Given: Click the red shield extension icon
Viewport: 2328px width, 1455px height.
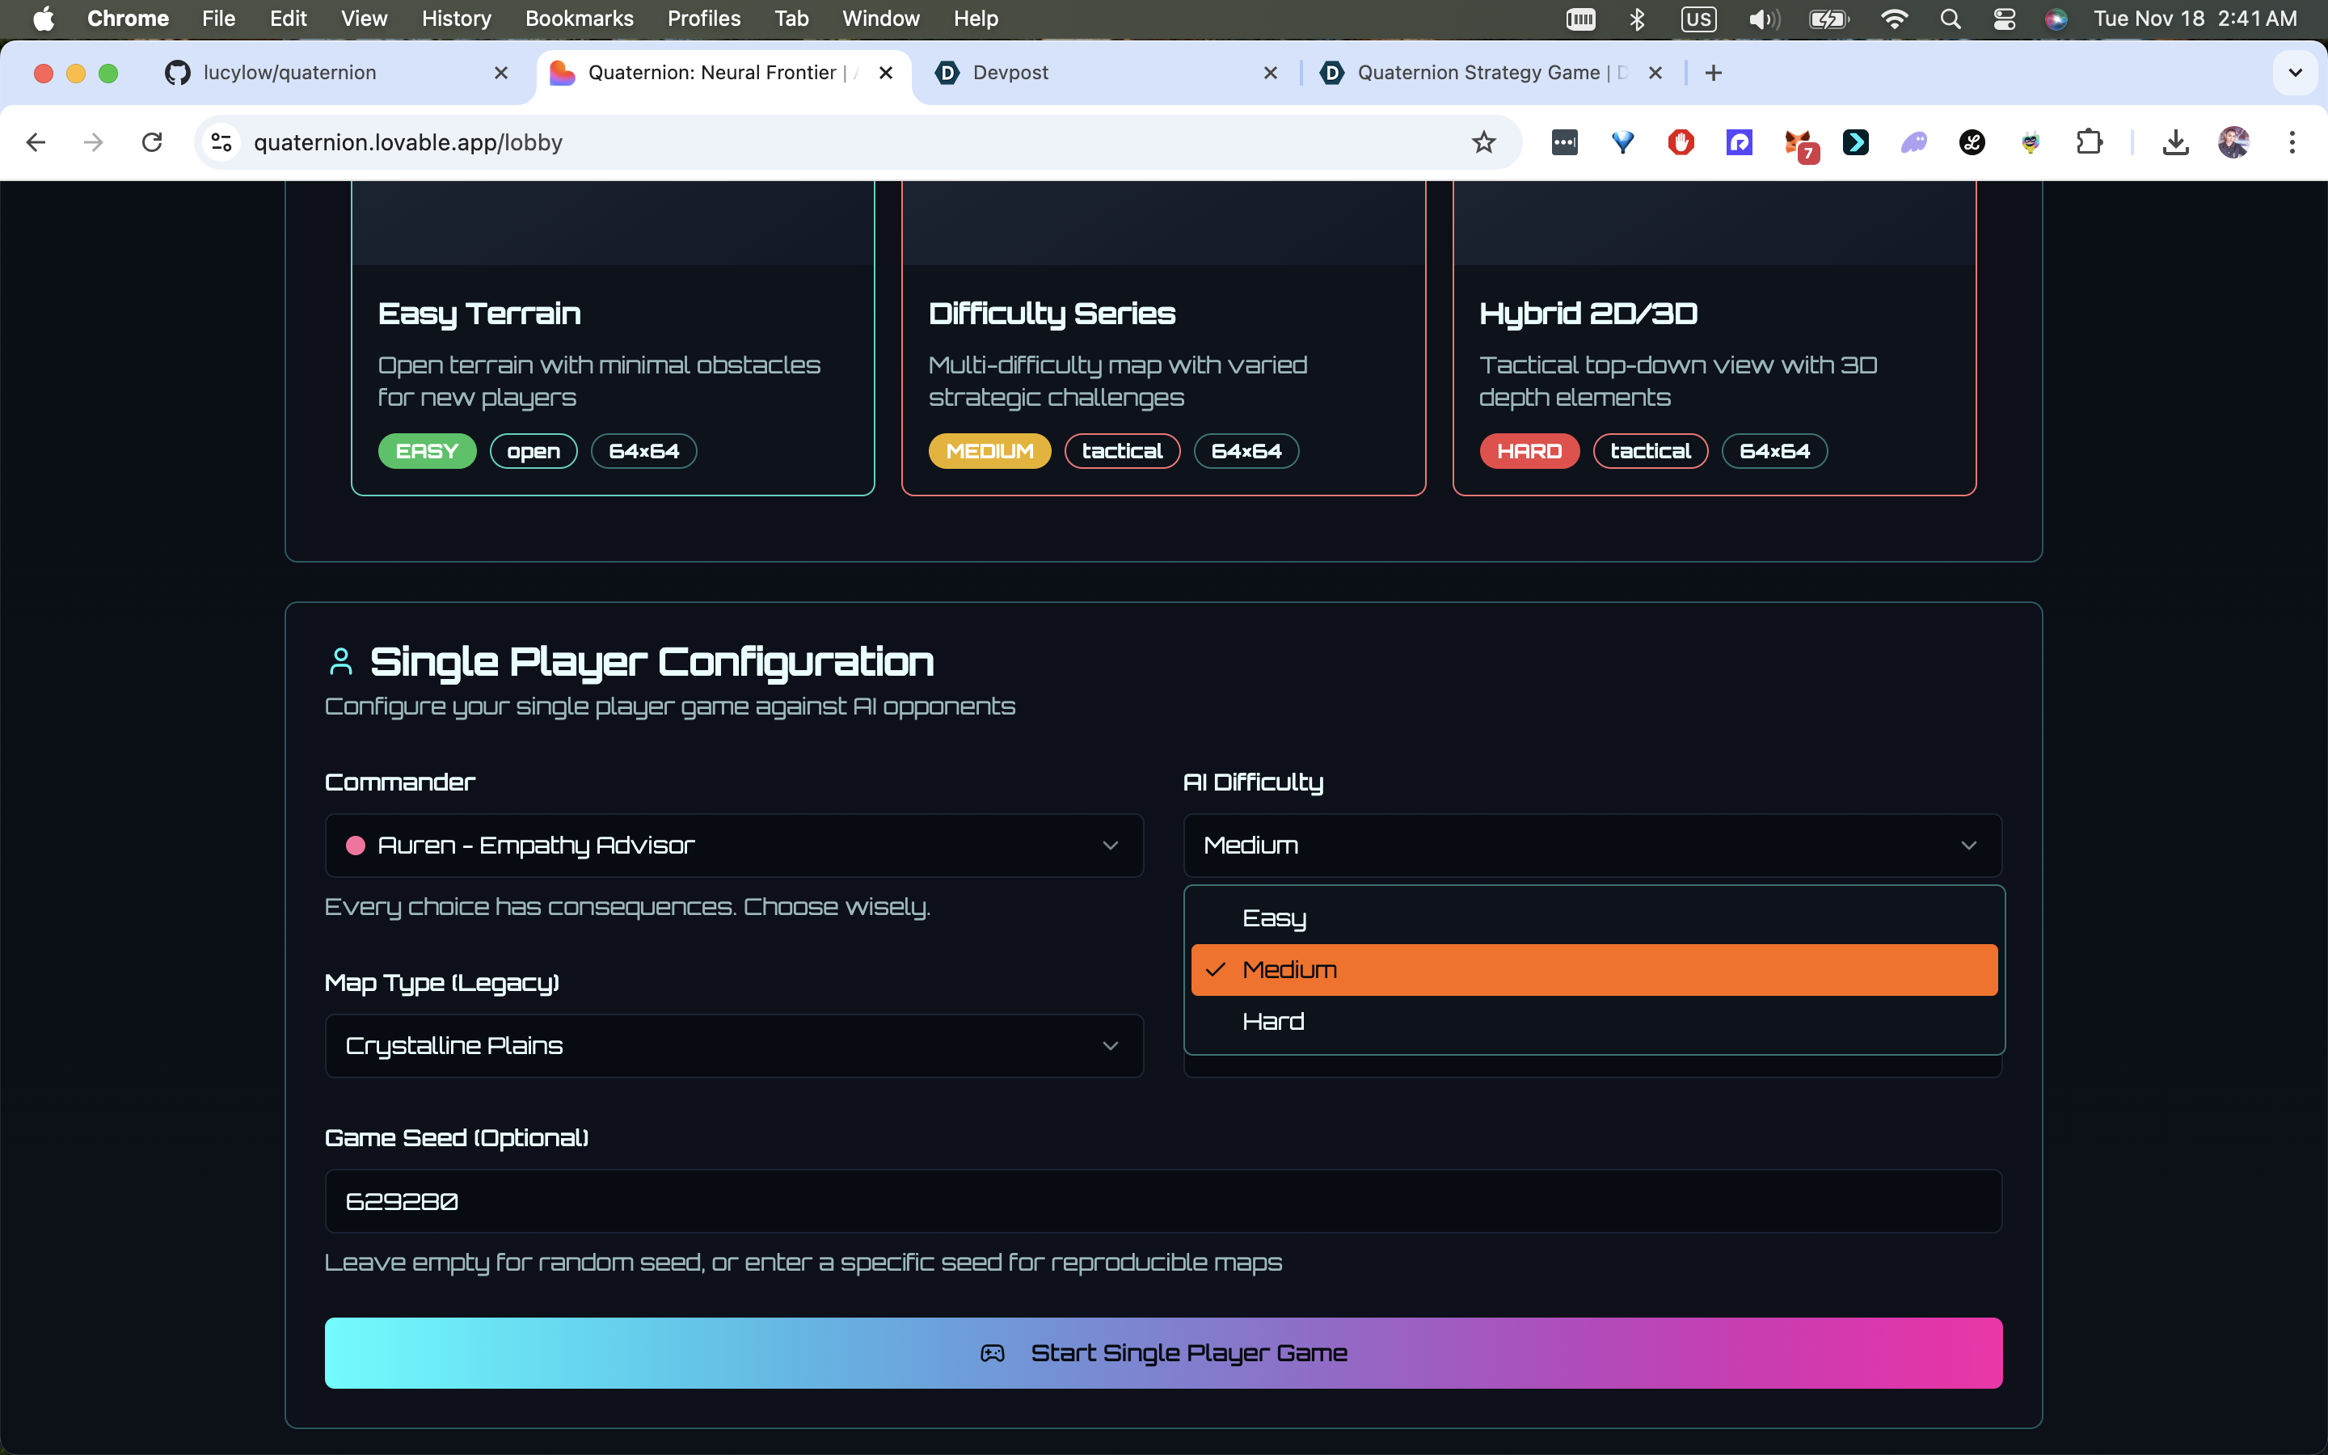Looking at the screenshot, I should point(1681,142).
